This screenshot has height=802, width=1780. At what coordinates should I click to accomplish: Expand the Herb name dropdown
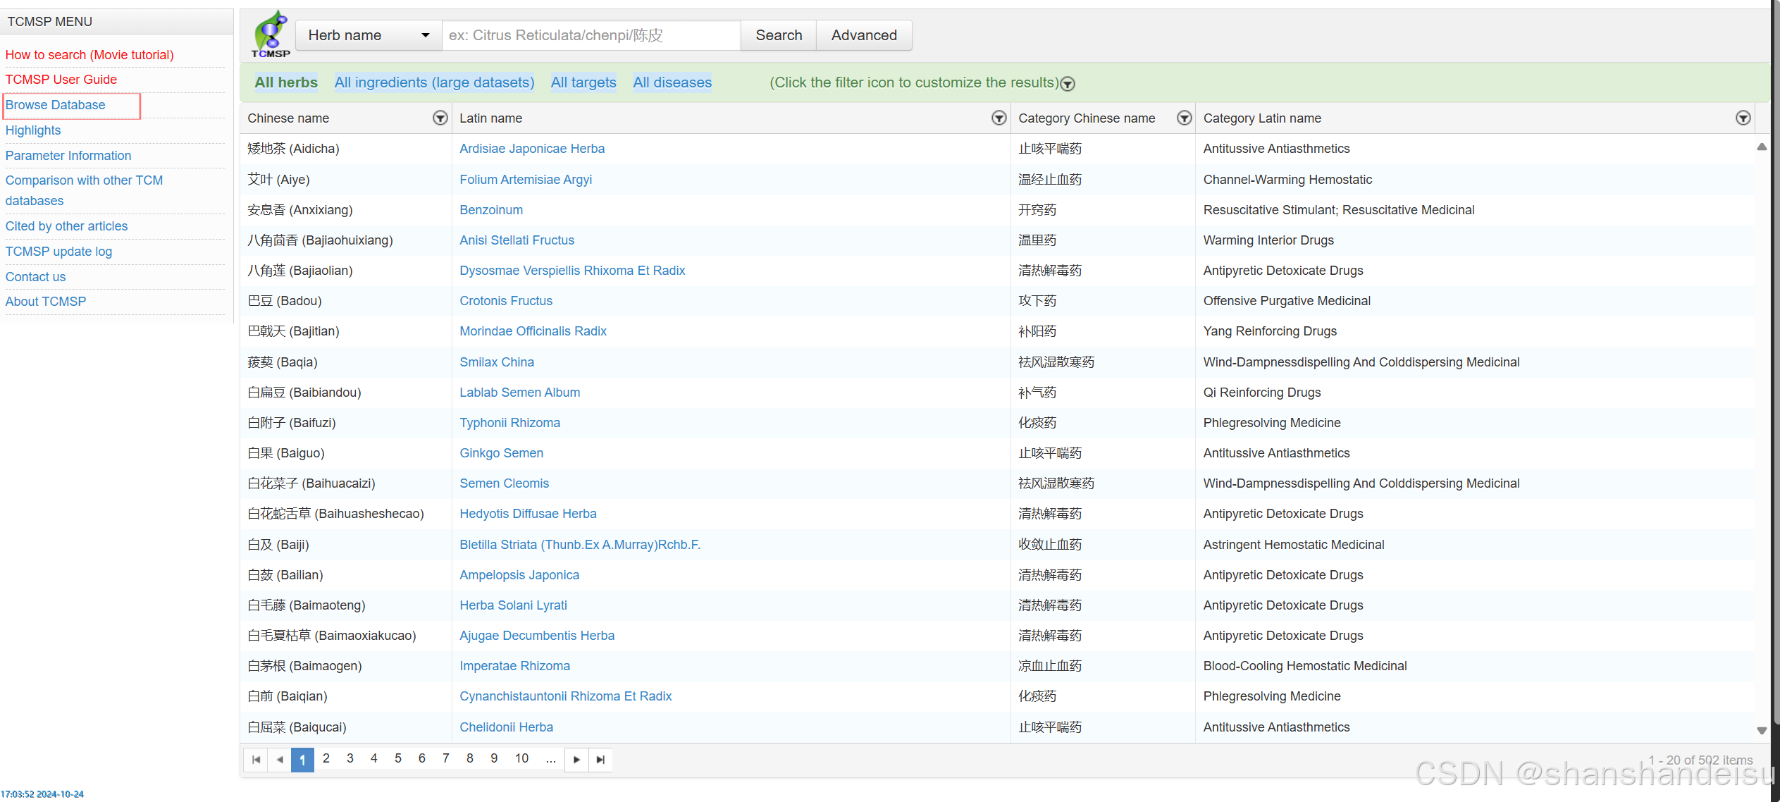pyautogui.click(x=369, y=35)
